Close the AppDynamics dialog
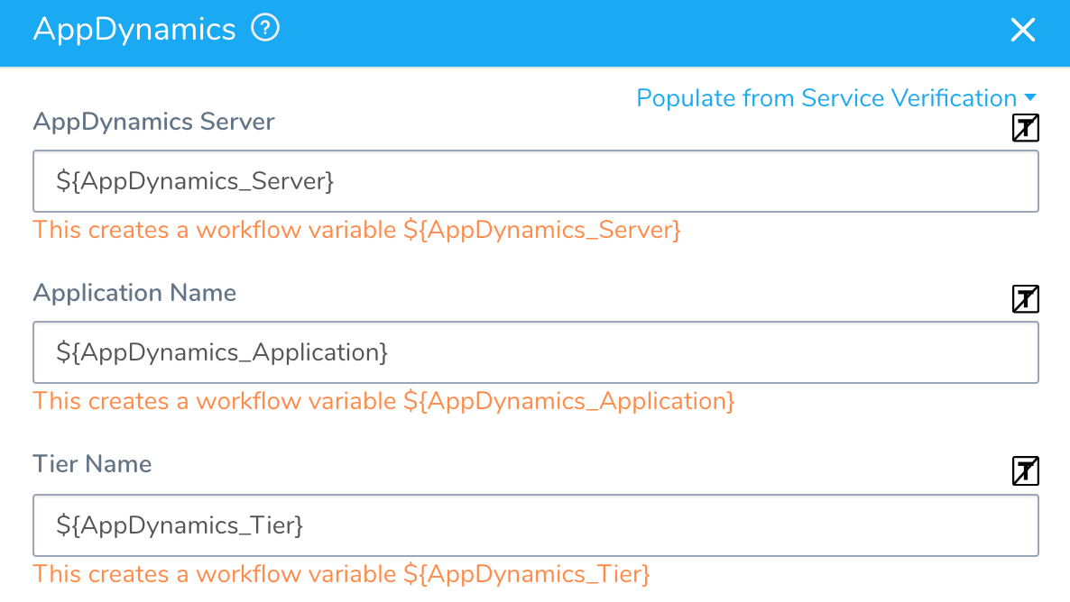 [1022, 30]
